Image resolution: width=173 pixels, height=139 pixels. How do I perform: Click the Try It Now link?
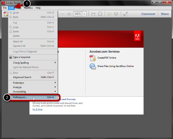pyautogui.click(x=38, y=109)
